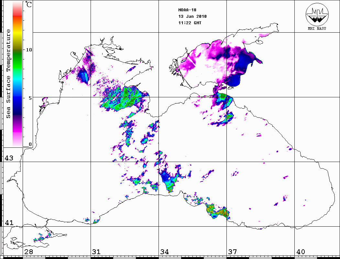Click the longitude 34 axis label
Viewport: 340px width, 259px height.
click(x=164, y=252)
